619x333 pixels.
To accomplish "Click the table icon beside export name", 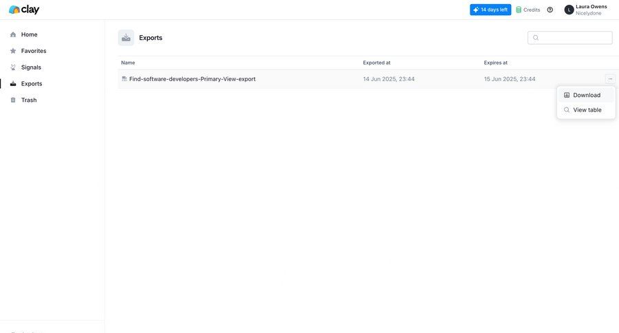I will pos(124,79).
